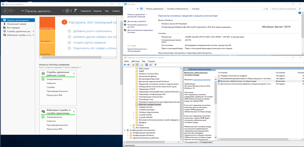Expand Параметры TCP/IP tree node
This screenshot has height=147, width=304.
(x=134, y=89)
